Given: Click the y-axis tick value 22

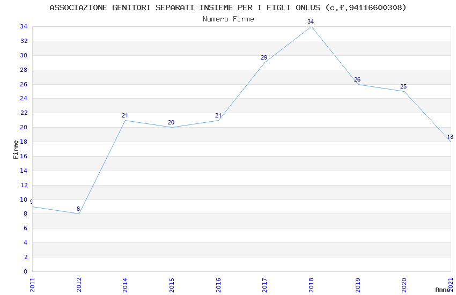Looking at the screenshot, I should [x=24, y=113].
